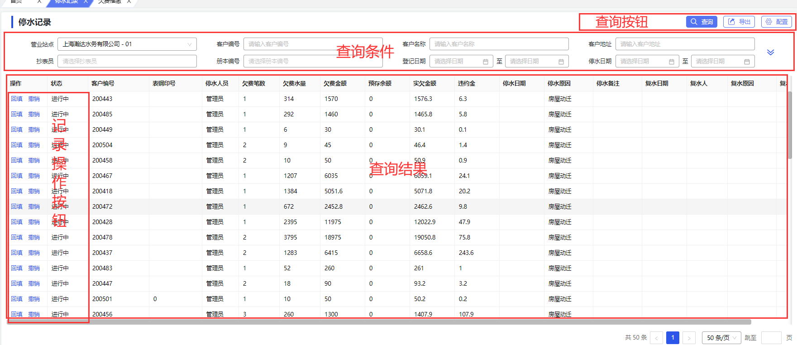Open the 停水日期 end date calendar

pyautogui.click(x=723, y=61)
